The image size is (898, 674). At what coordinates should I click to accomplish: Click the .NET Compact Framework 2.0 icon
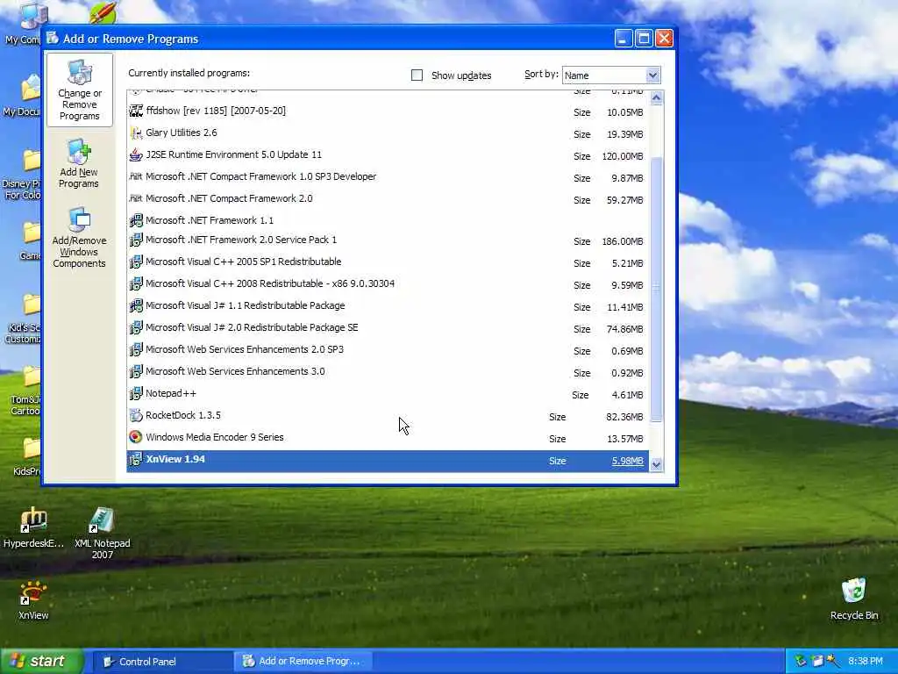point(136,198)
